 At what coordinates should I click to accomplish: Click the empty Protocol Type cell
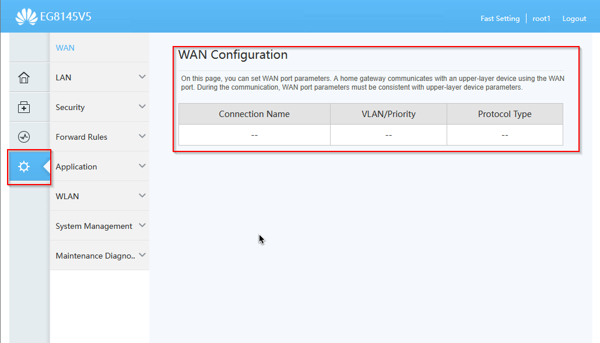pyautogui.click(x=505, y=135)
